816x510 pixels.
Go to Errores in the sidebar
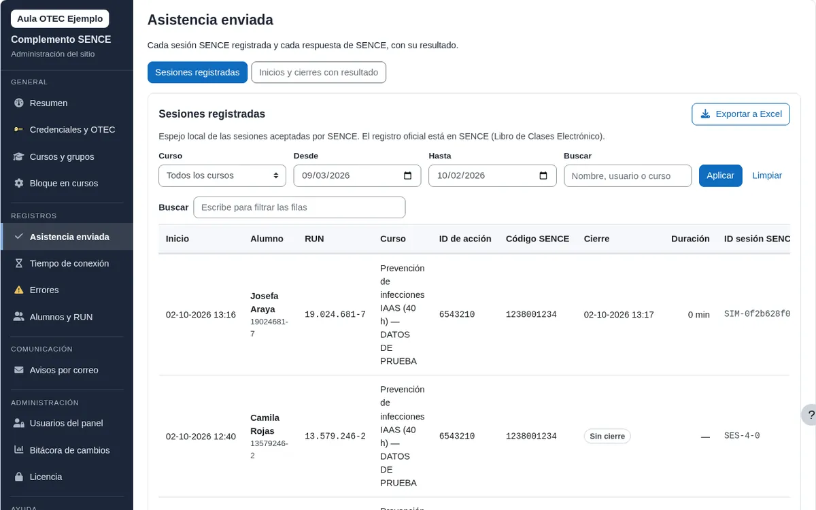(67, 290)
